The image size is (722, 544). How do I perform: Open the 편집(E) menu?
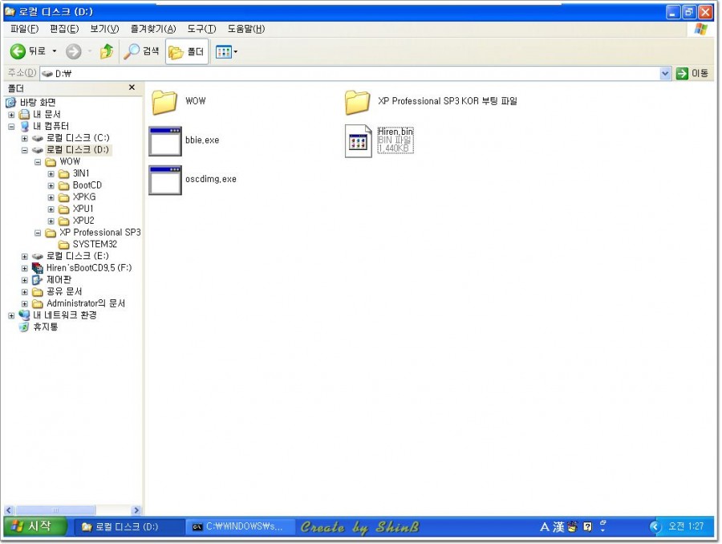pyautogui.click(x=64, y=29)
